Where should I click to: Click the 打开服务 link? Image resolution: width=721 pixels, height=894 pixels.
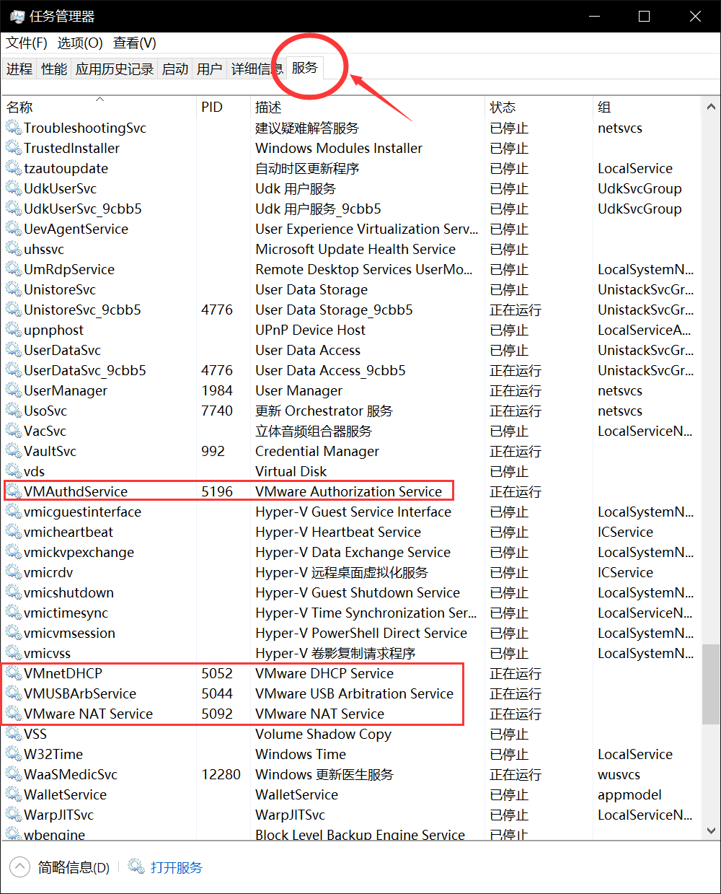(177, 867)
